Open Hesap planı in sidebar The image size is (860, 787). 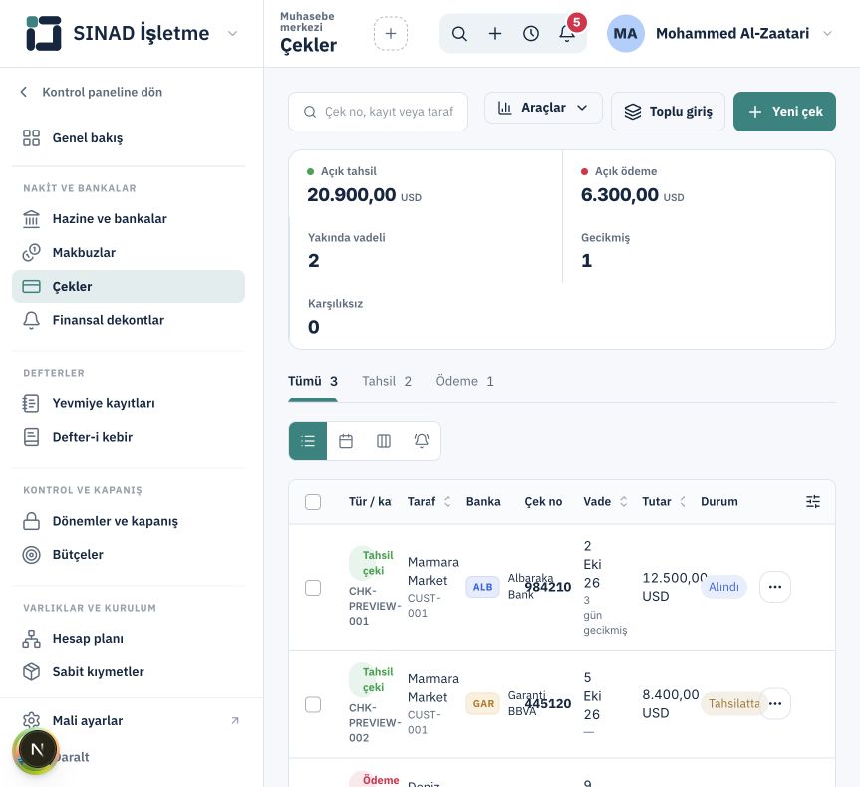(129, 639)
